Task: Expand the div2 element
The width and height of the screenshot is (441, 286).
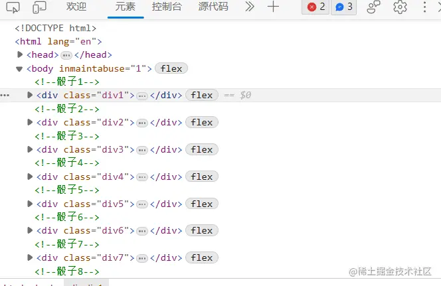Action: (30, 122)
